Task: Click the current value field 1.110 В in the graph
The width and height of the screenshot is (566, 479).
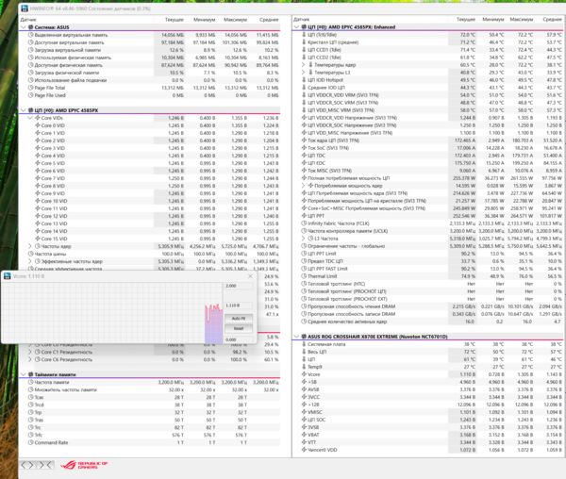Action: pos(239,306)
